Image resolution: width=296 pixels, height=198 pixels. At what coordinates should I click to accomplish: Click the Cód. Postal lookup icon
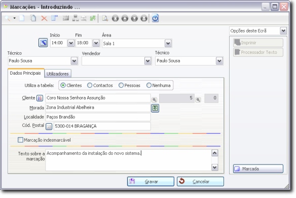coord(49,126)
